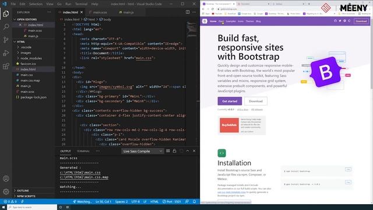Open Source Control view in activity bar
This screenshot has height=210, width=373.
click(6, 40)
